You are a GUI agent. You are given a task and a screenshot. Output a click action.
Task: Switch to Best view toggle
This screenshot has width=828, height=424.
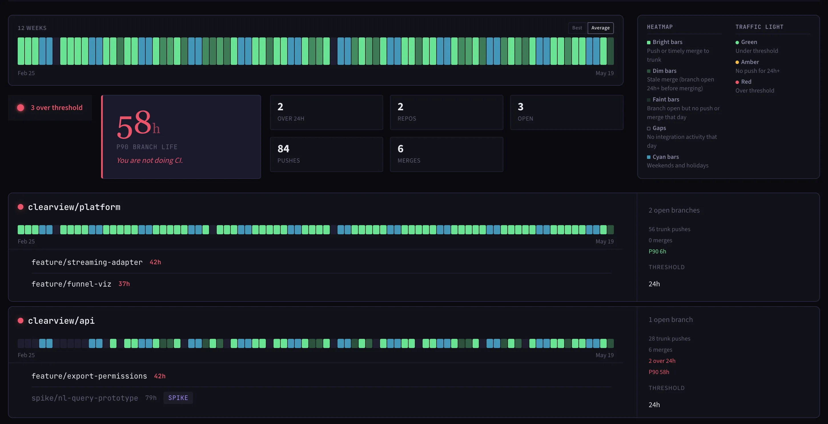coord(577,28)
